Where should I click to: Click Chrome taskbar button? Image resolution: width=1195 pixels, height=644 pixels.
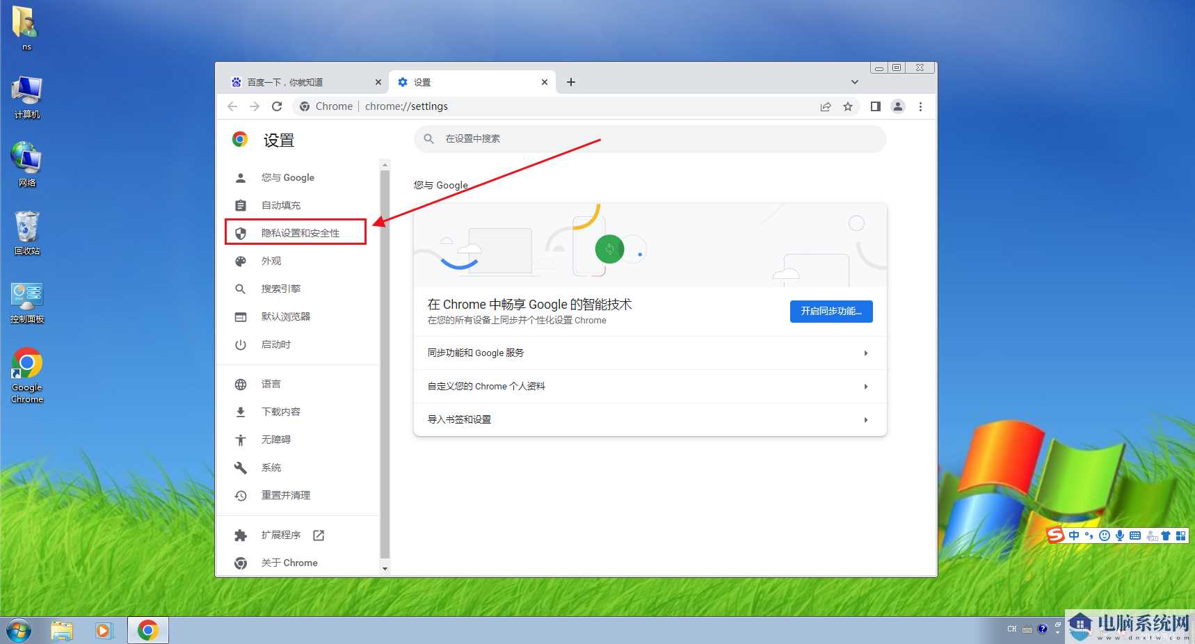[148, 631]
